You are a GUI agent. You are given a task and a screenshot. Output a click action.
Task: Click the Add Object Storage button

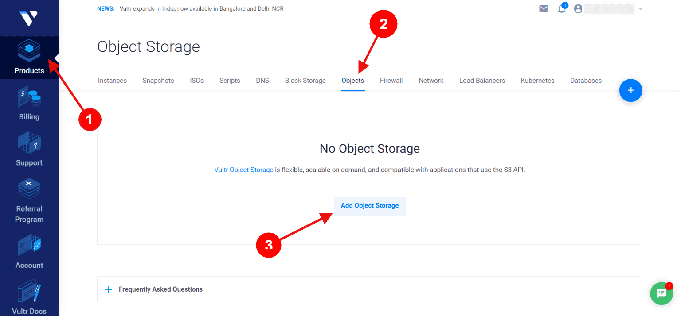[x=370, y=206]
